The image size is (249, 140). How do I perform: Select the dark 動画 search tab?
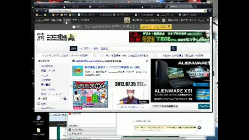tap(73, 48)
